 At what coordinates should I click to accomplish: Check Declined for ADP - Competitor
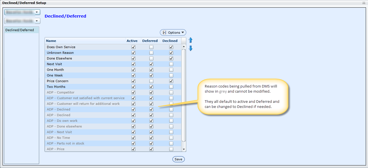click(x=171, y=92)
